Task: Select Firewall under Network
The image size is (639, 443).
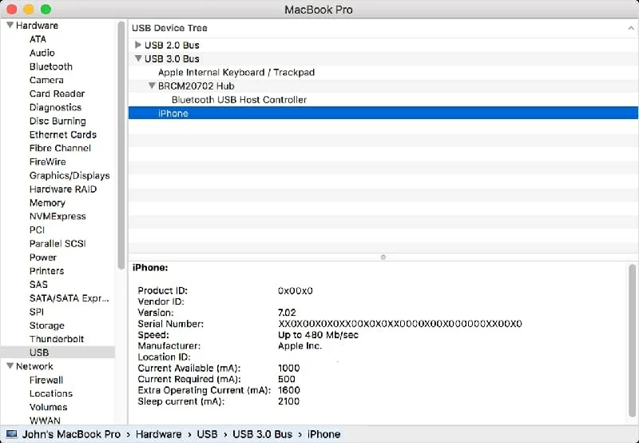Action: coord(46,380)
